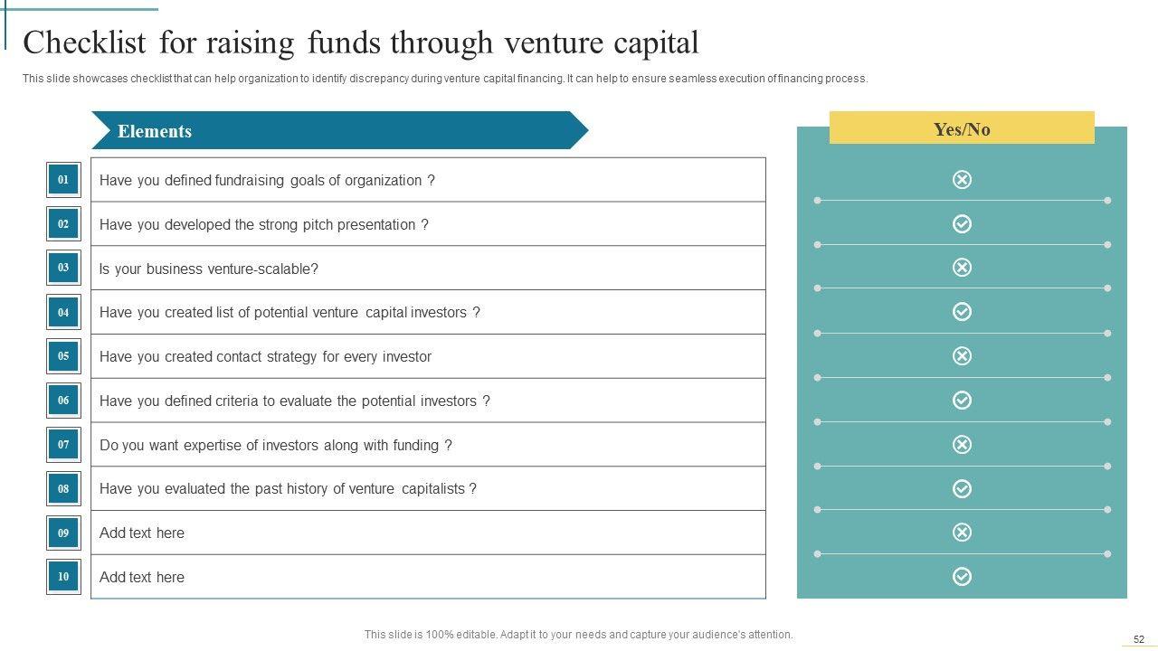This screenshot has height=651, width=1158.
Task: Click the checkmark for potential investors list row
Action: 962,312
